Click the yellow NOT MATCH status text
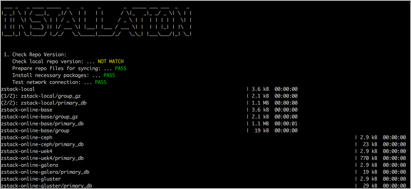 click(x=111, y=61)
